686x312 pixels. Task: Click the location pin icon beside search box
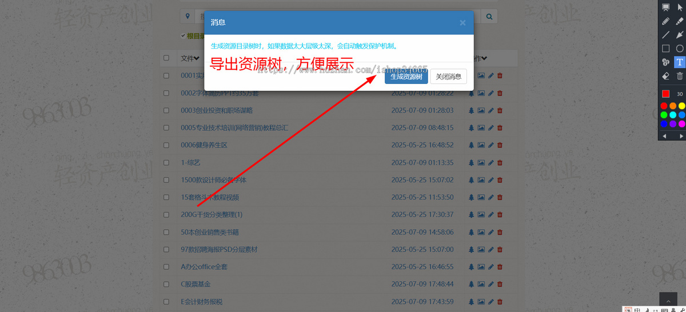(x=188, y=17)
